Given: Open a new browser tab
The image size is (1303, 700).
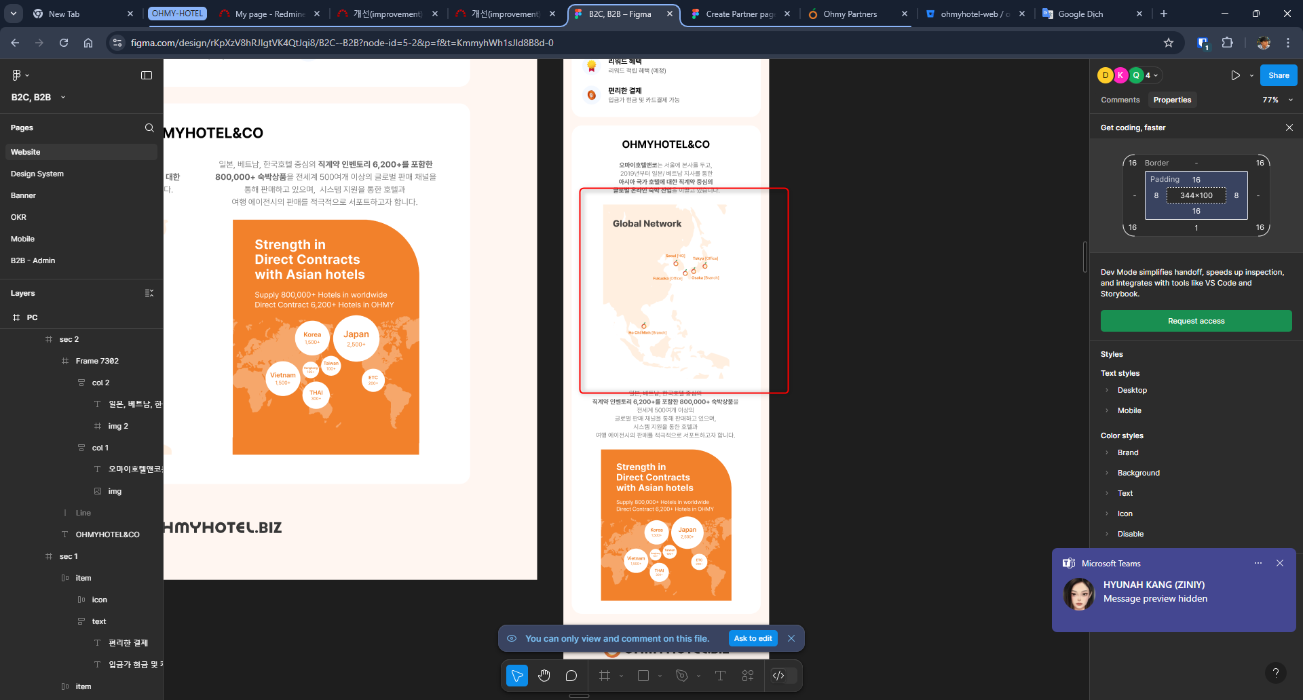Looking at the screenshot, I should tap(1164, 14).
